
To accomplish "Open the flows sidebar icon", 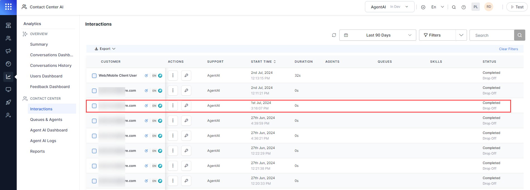I will click(8, 26).
